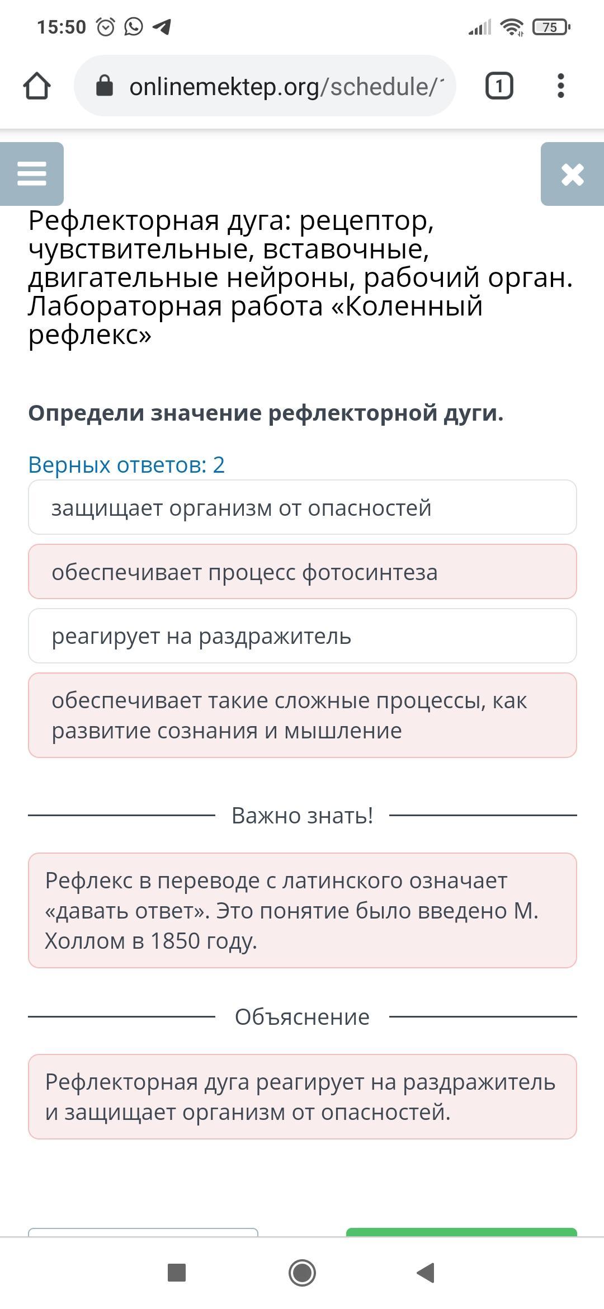This screenshot has height=1309, width=604.
Task: Open the browser three-dot menu
Action: [561, 86]
